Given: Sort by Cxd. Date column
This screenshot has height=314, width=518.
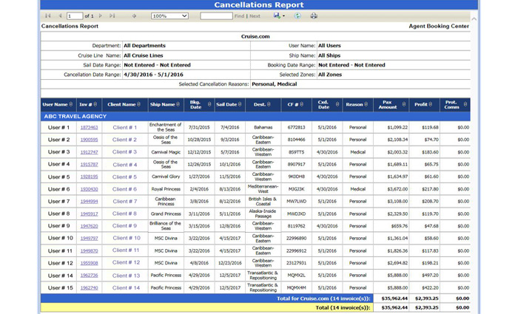Looking at the screenshot, I should 337,104.
